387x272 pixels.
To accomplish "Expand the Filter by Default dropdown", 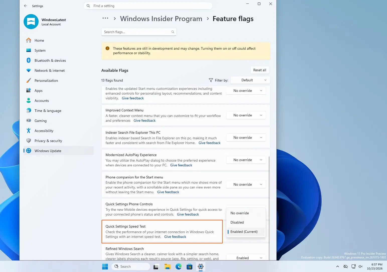I will coord(250,80).
